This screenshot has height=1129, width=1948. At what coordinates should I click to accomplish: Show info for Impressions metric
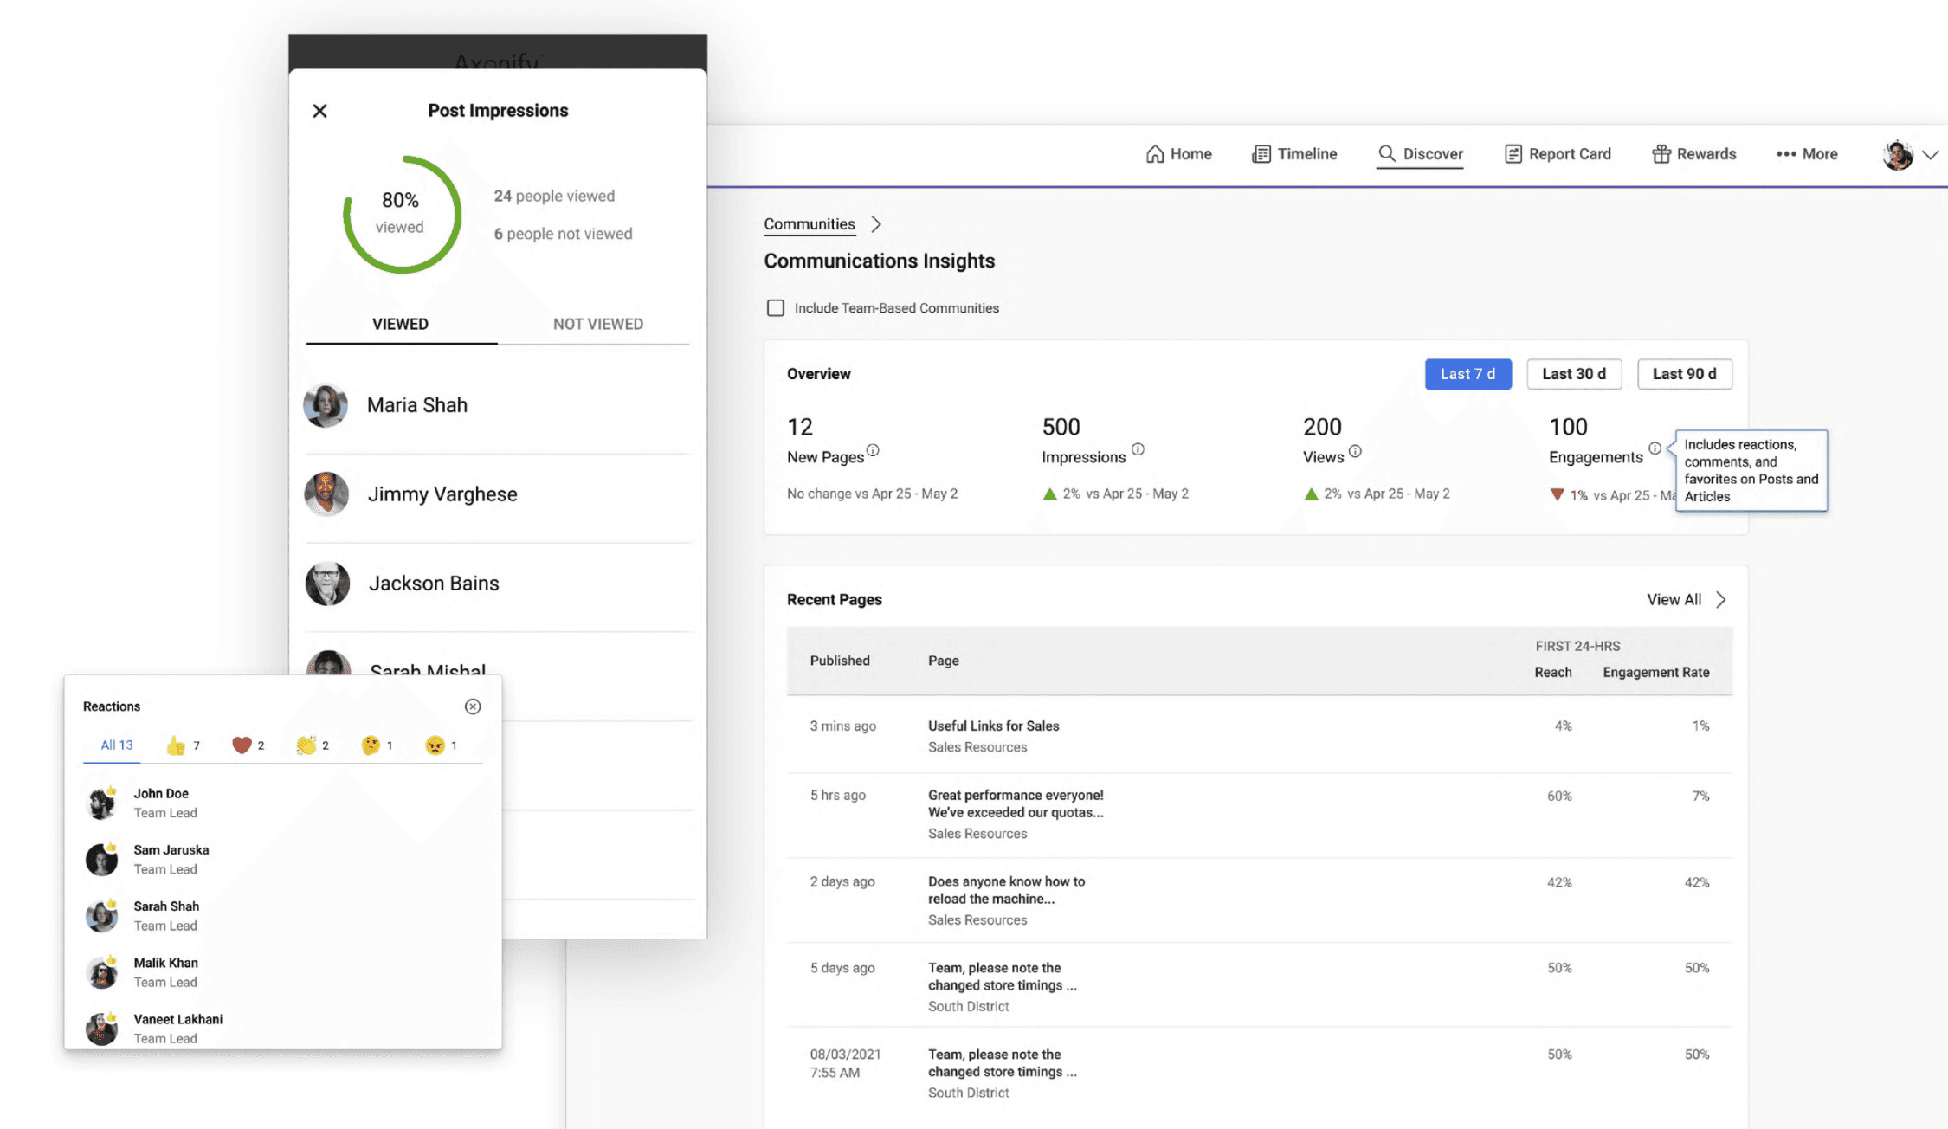[x=1138, y=449]
